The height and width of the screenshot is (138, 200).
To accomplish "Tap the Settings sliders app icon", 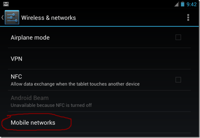I will tap(12, 18).
